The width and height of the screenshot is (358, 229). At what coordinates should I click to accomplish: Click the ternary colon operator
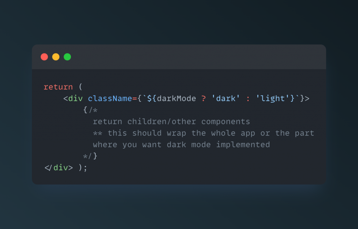tap(248, 99)
